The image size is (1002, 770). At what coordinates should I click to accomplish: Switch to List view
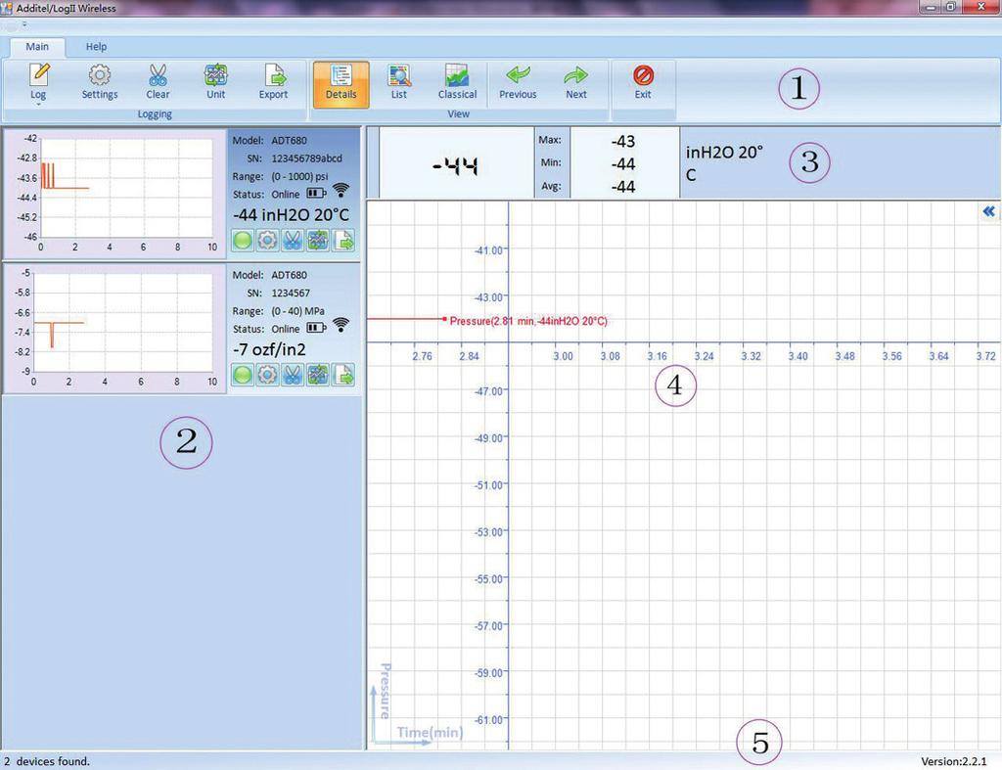pos(399,82)
